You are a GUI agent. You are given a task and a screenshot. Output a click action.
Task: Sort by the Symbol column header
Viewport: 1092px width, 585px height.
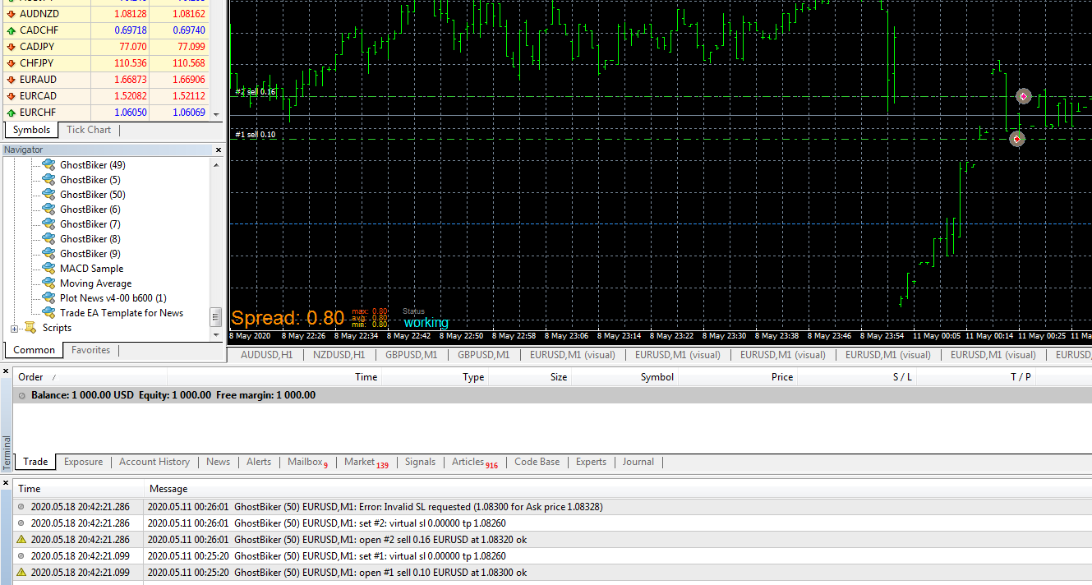click(x=624, y=377)
